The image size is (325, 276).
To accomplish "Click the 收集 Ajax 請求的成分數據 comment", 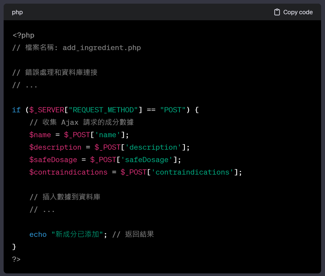I will (88, 122).
